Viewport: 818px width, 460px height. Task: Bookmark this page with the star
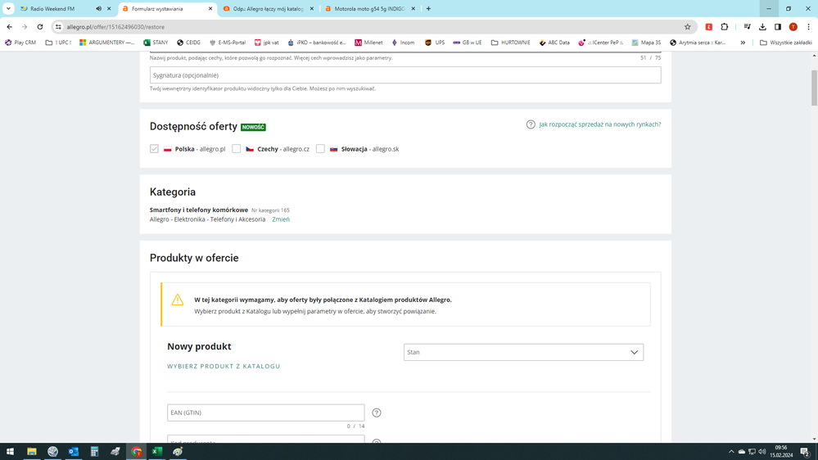tap(687, 26)
